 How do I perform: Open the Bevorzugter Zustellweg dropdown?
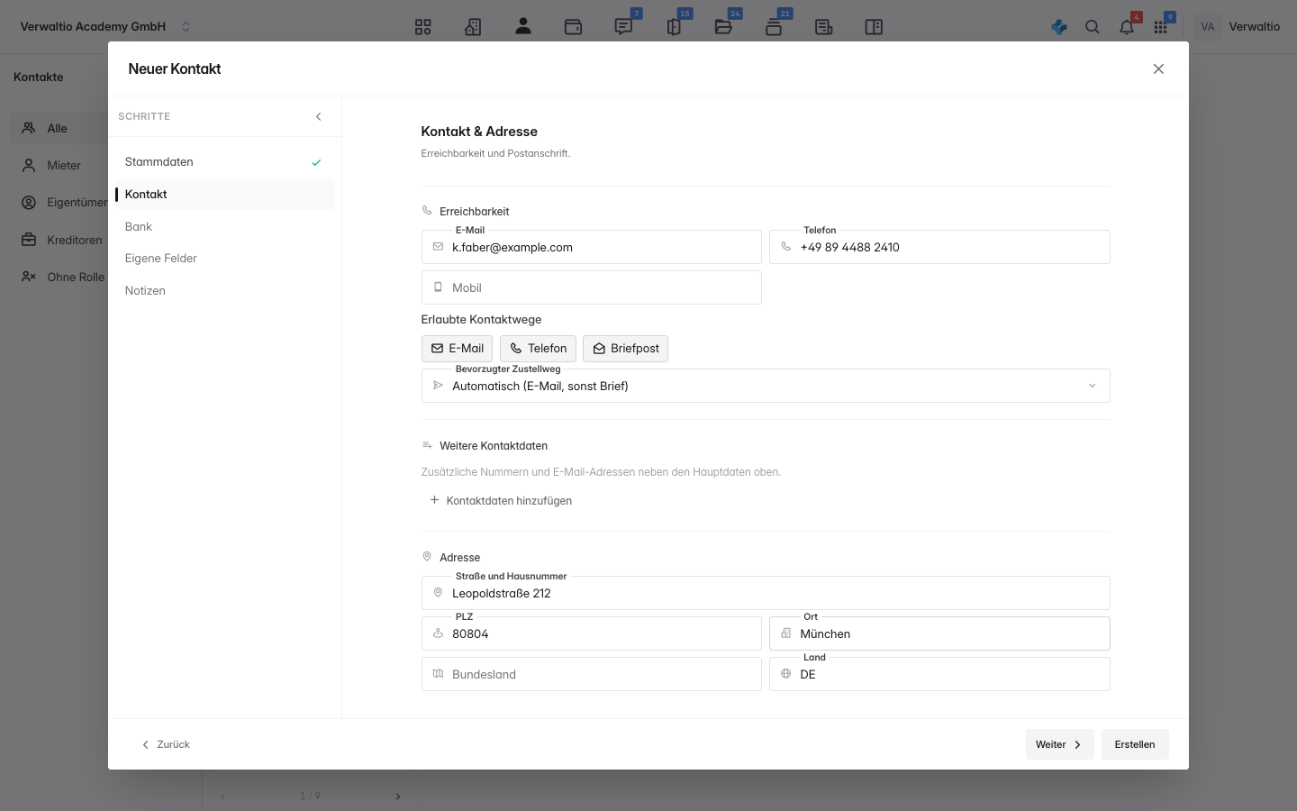[766, 386]
